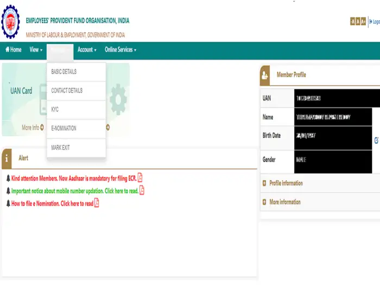Open the View dropdown menu
Image resolution: width=380 pixels, height=285 pixels.
pyautogui.click(x=36, y=50)
